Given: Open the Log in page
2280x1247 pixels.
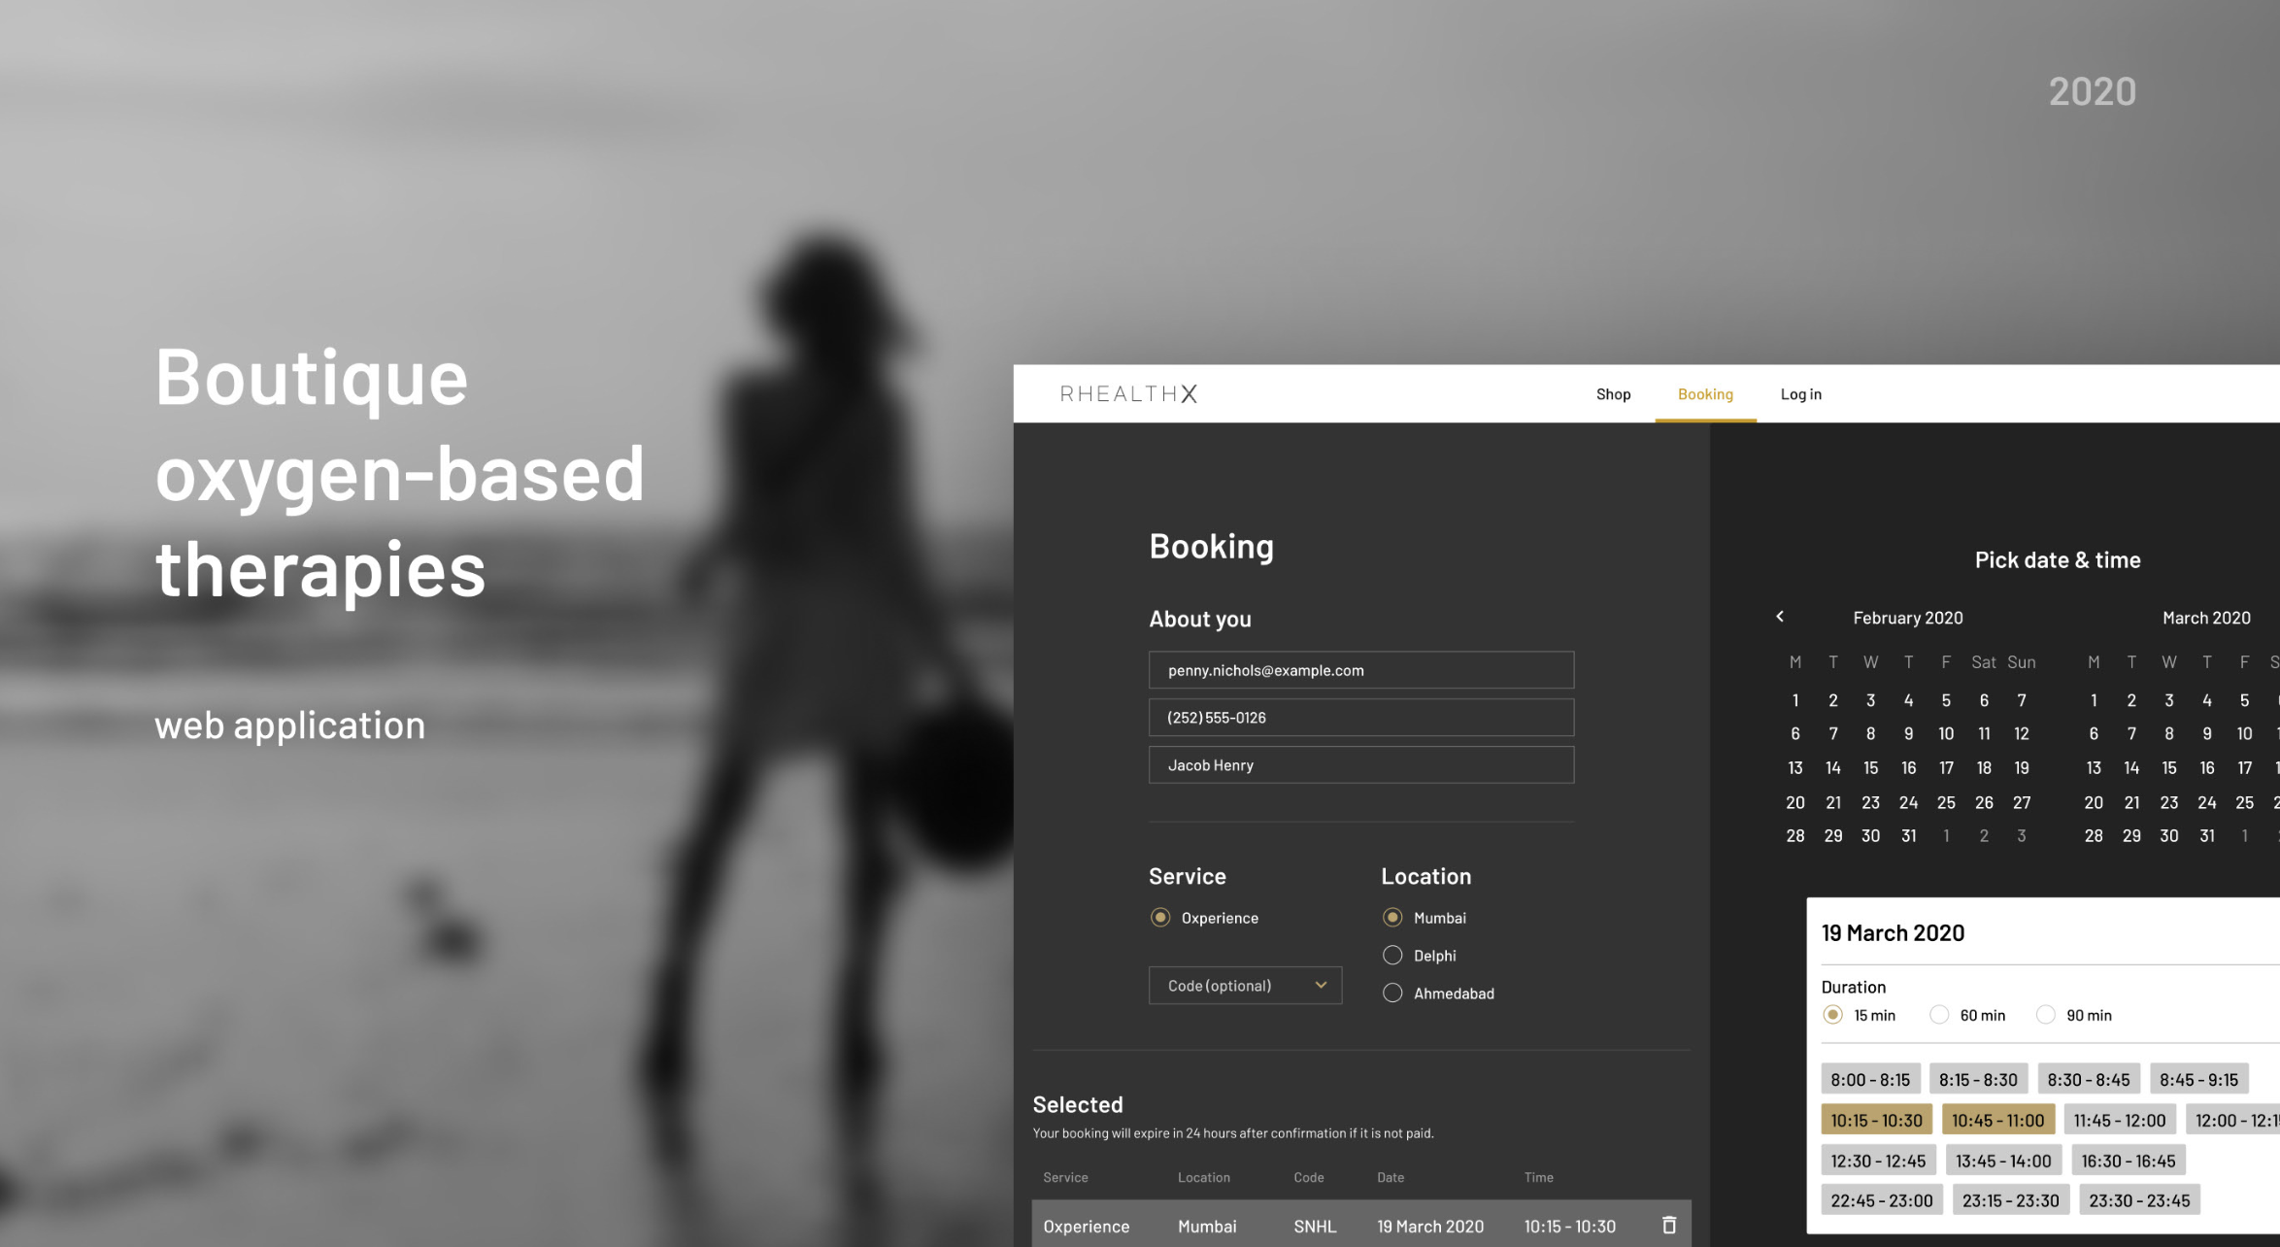Looking at the screenshot, I should [x=1800, y=394].
